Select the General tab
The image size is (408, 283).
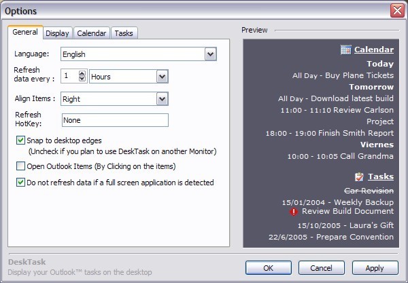tap(25, 32)
